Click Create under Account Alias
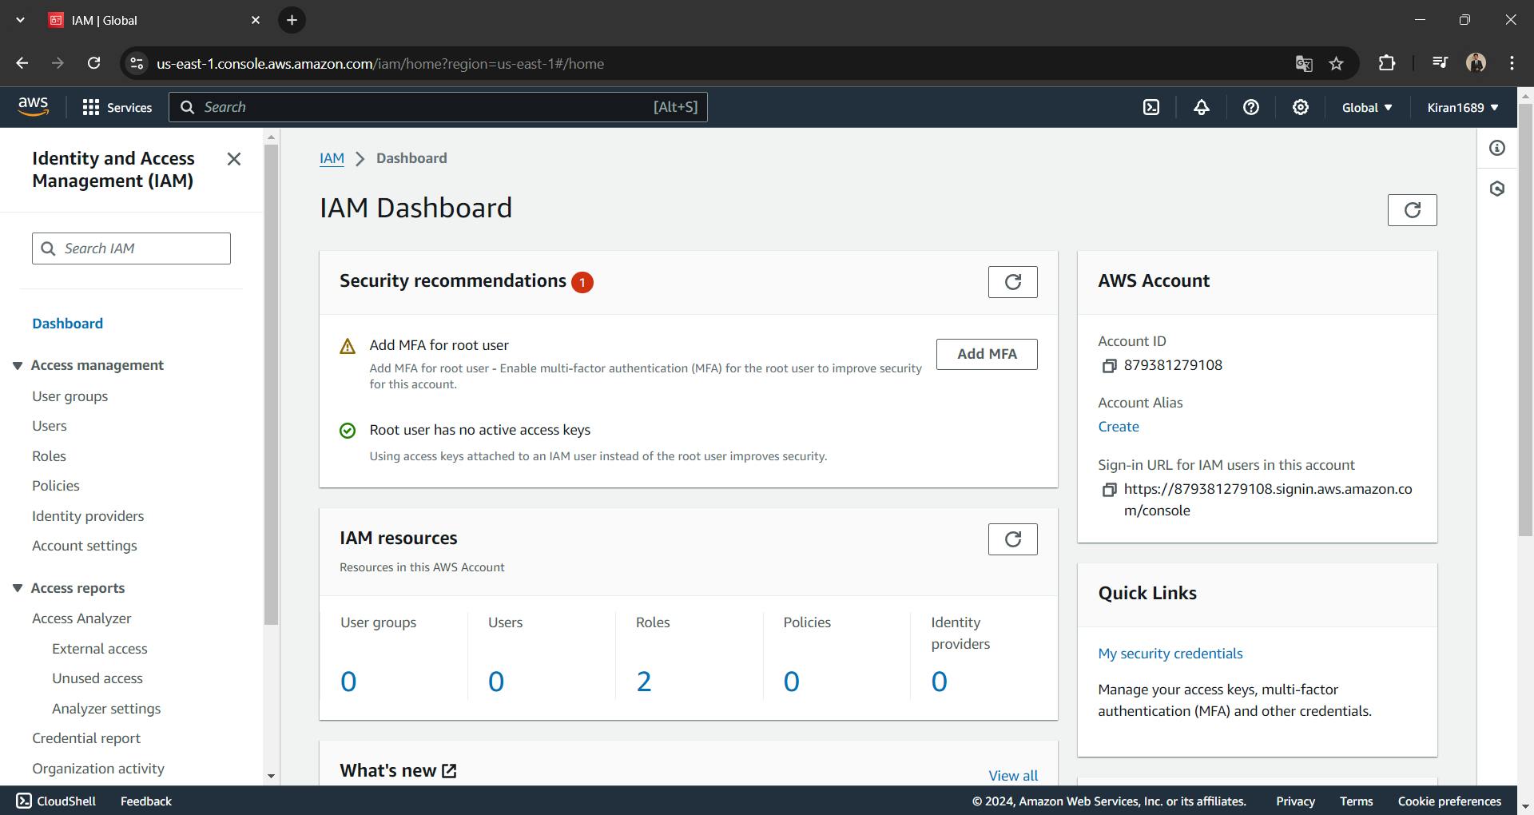Image resolution: width=1534 pixels, height=815 pixels. click(x=1119, y=427)
